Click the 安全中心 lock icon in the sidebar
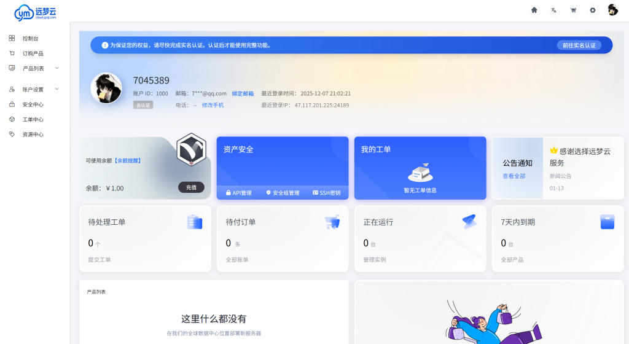Screen dimensions: 629x344 [x=12, y=104]
